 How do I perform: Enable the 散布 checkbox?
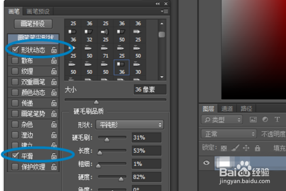click(x=15, y=61)
